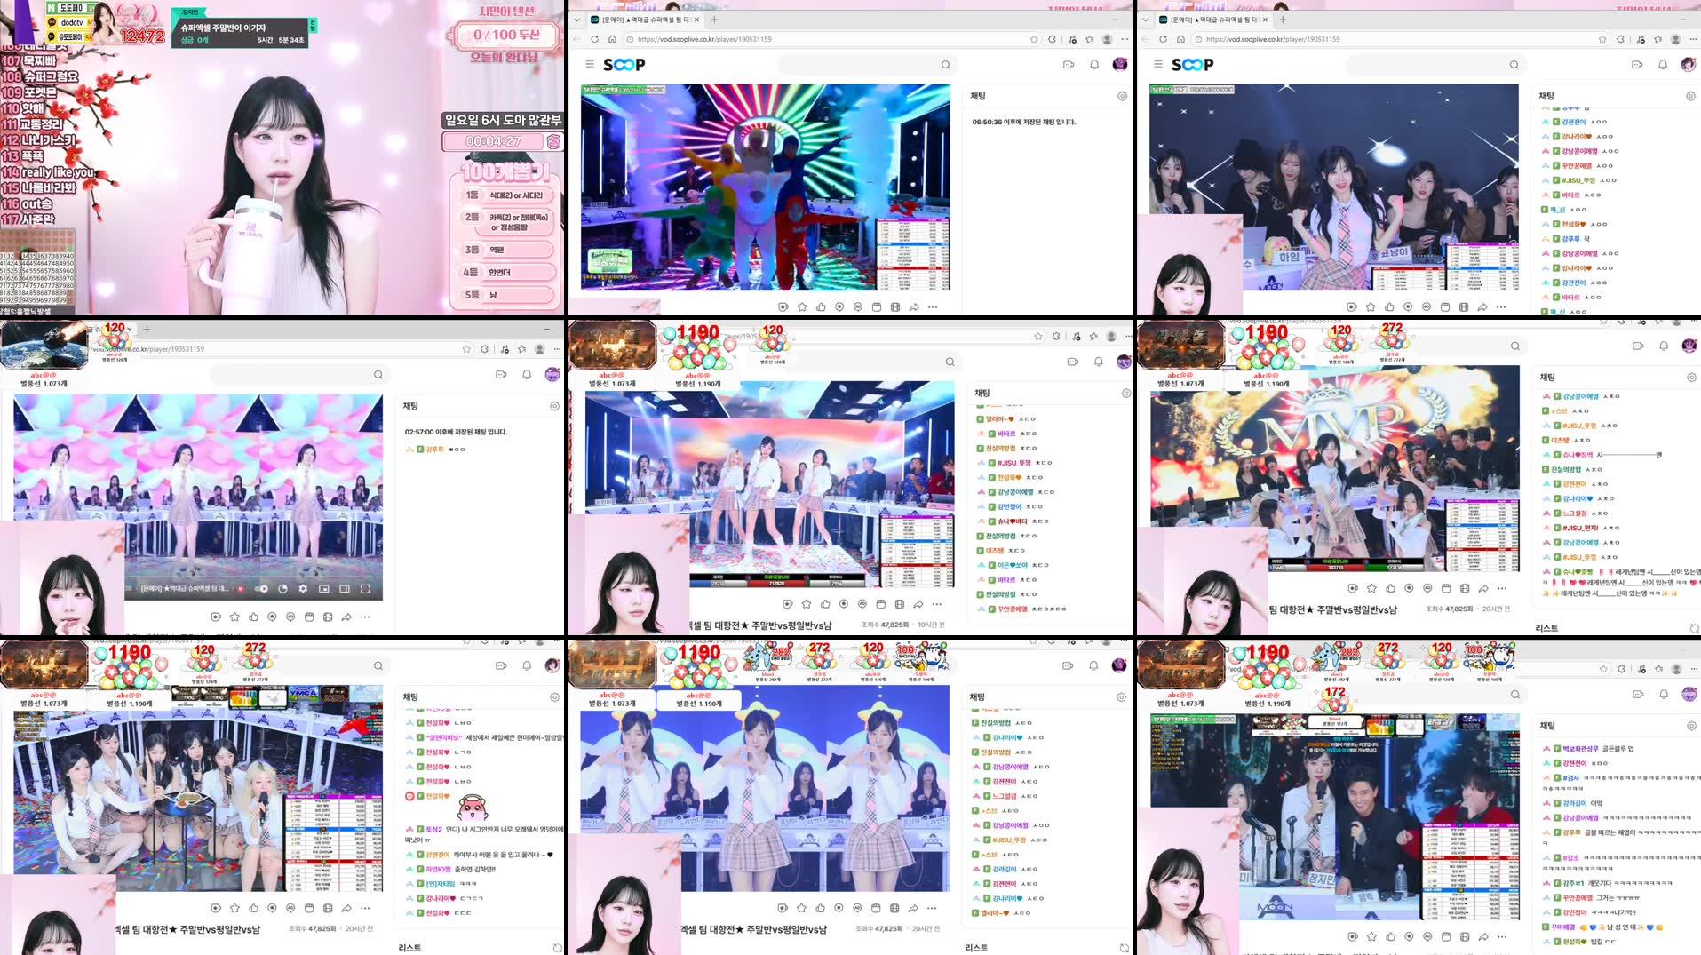This screenshot has height=955, width=1701.
Task: Open the tab search chevron beside the browser tab
Action: click(x=576, y=19)
